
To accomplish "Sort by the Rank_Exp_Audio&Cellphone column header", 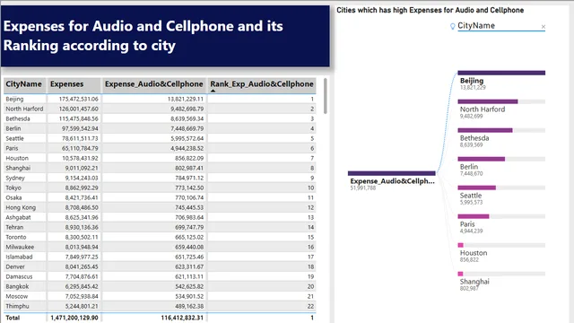I will (262, 84).
